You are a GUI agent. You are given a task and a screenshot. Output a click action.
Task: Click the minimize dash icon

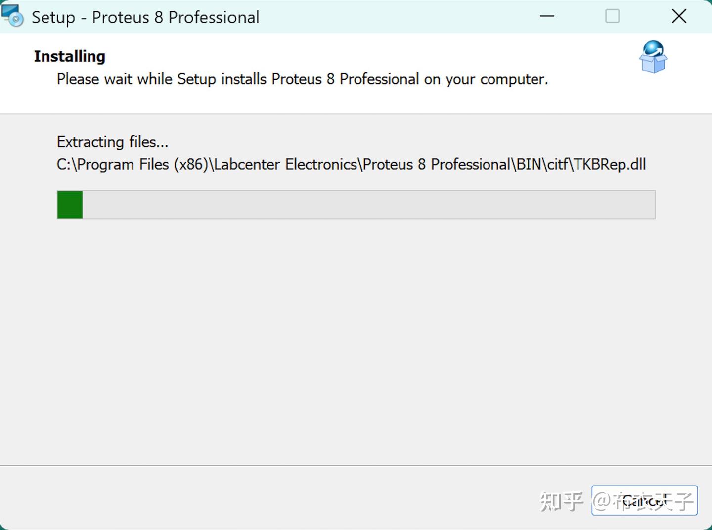coord(547,16)
